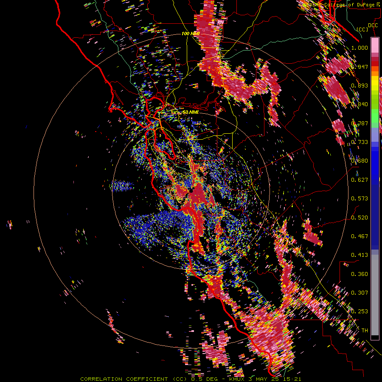Select the 0.840 legend value
Screen dimensions: 382x382
pos(360,104)
